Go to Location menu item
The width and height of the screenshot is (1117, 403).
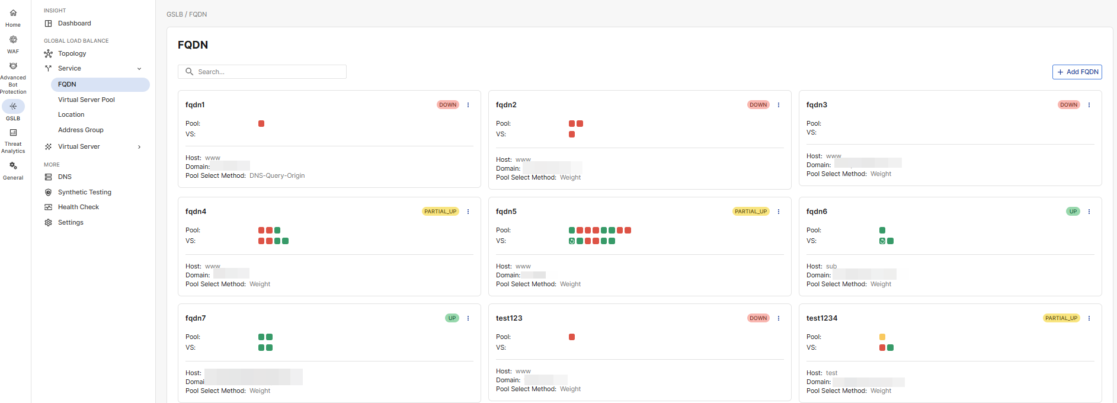click(71, 115)
